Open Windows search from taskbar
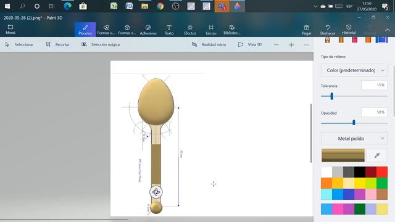Viewport: 395px width, 222px height. [x=22, y=6]
